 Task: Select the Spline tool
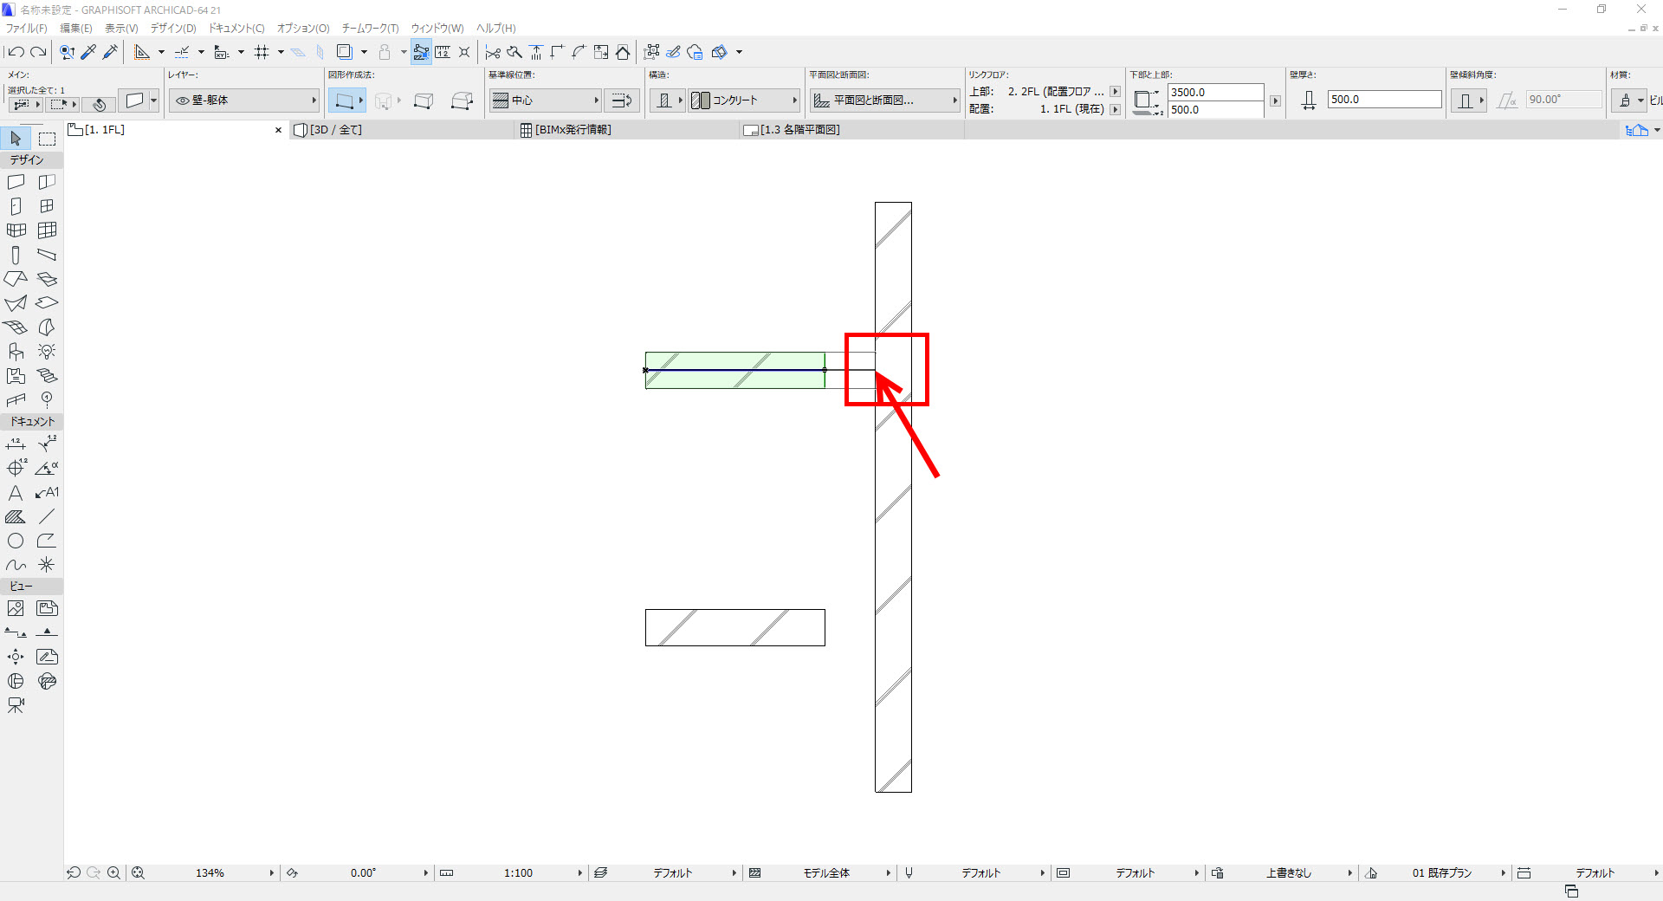(16, 565)
